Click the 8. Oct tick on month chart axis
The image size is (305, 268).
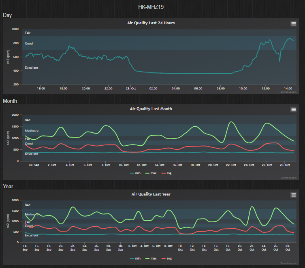click(106, 165)
